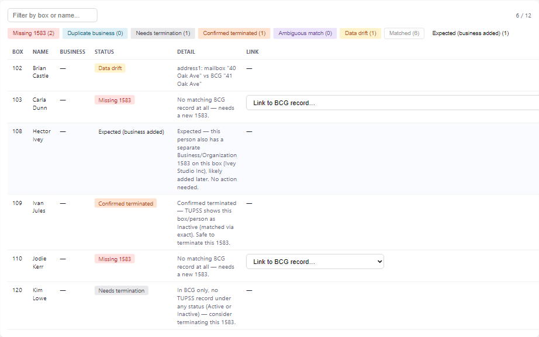This screenshot has width=539, height=337.
Task: Toggle the Confirmed terminated (1) filter chip
Action: (x=234, y=33)
